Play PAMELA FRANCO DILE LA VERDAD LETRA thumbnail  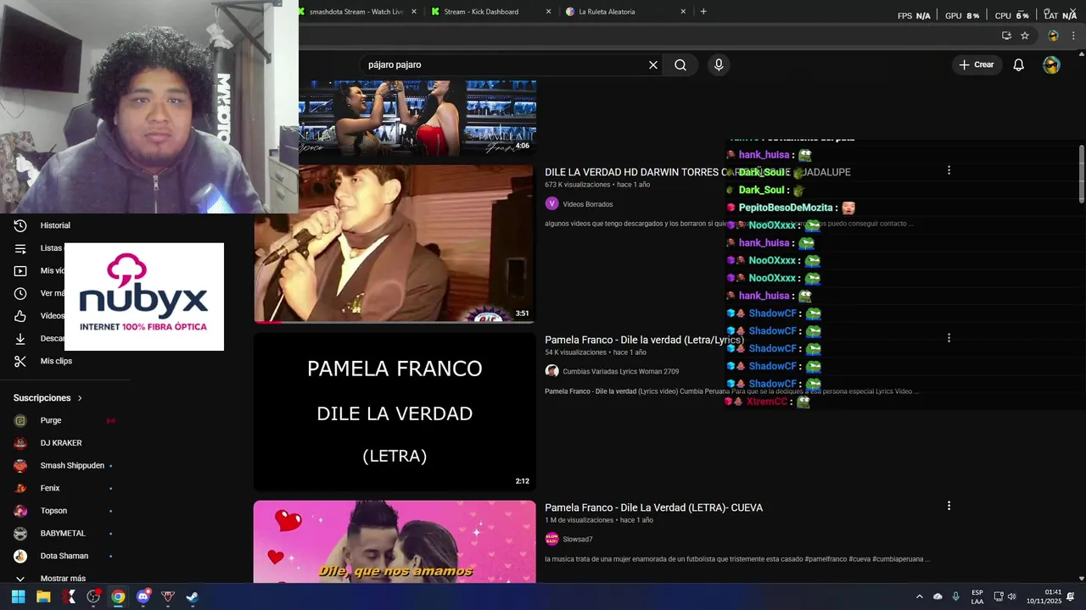[395, 412]
